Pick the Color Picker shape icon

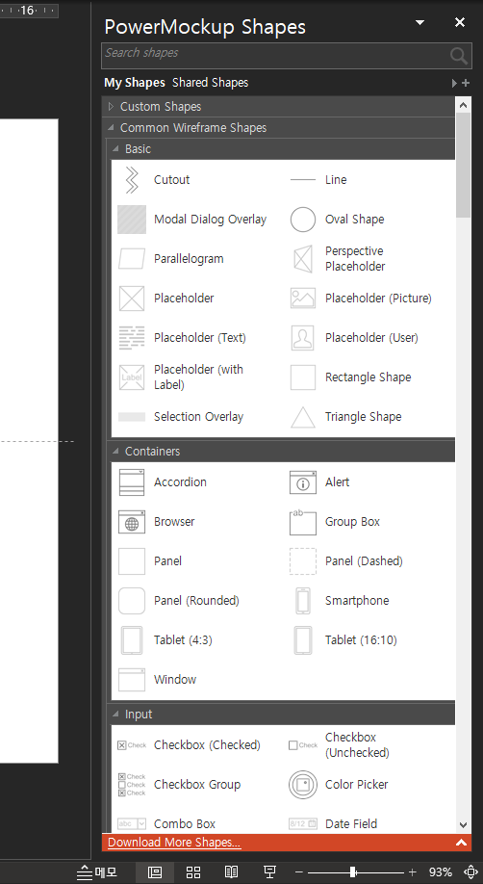pyautogui.click(x=303, y=784)
